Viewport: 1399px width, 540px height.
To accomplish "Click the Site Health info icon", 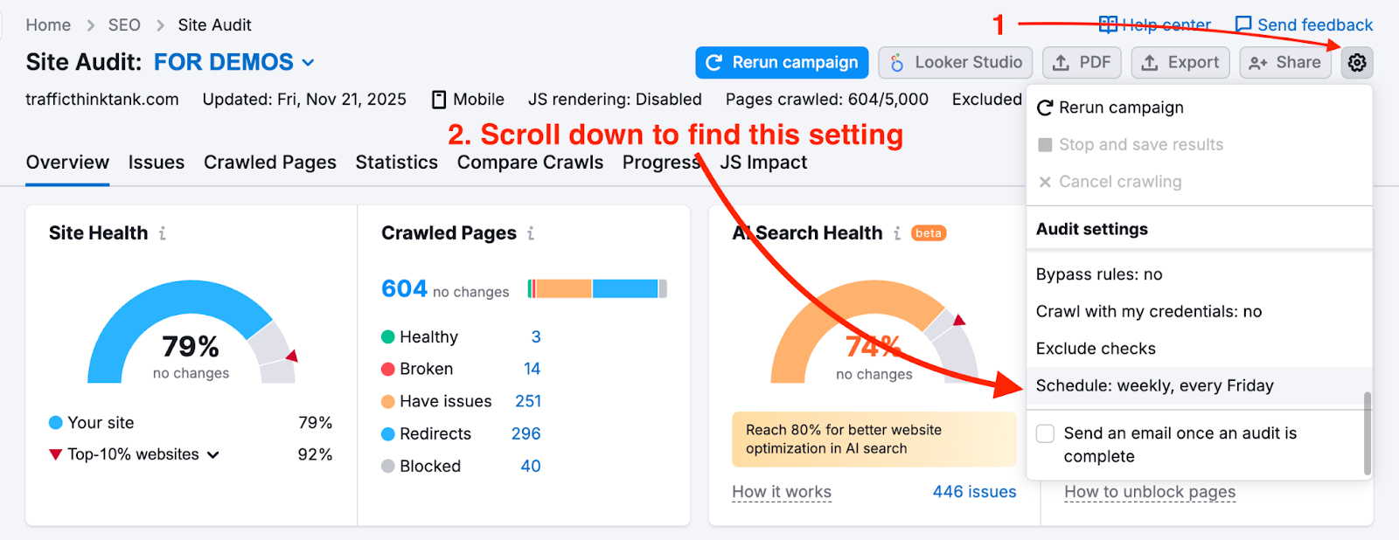I will (x=164, y=232).
